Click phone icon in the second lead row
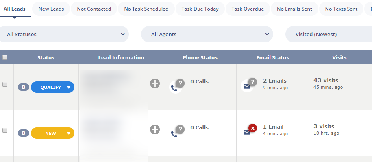372x162 pixels. click(x=174, y=134)
